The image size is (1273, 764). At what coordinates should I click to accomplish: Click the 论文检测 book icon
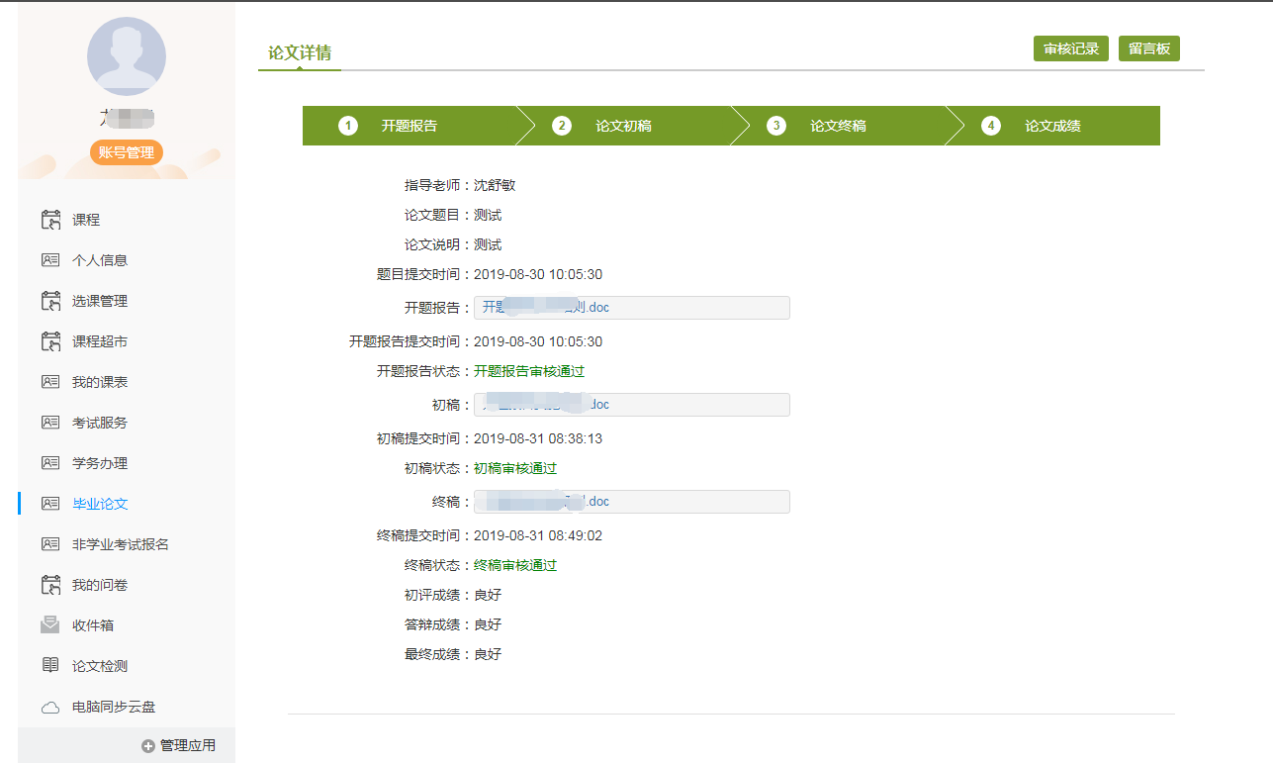click(50, 666)
